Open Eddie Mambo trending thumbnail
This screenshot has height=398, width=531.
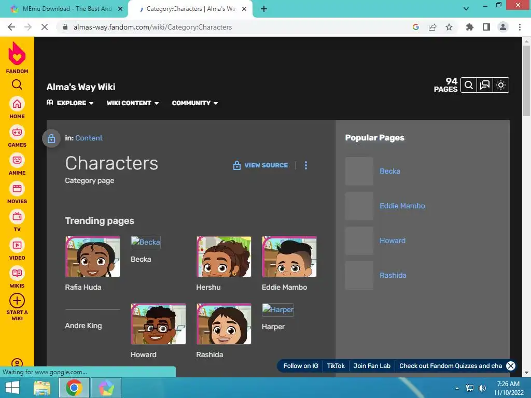289,257
